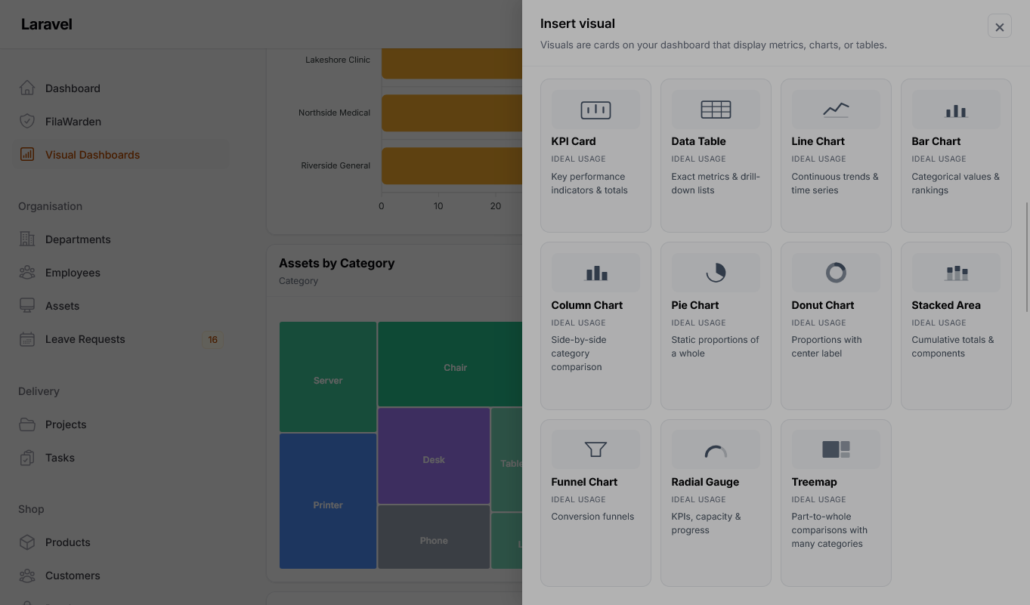Click 'Categorical values & rankings' description
The height and width of the screenshot is (605, 1030).
pos(955,184)
